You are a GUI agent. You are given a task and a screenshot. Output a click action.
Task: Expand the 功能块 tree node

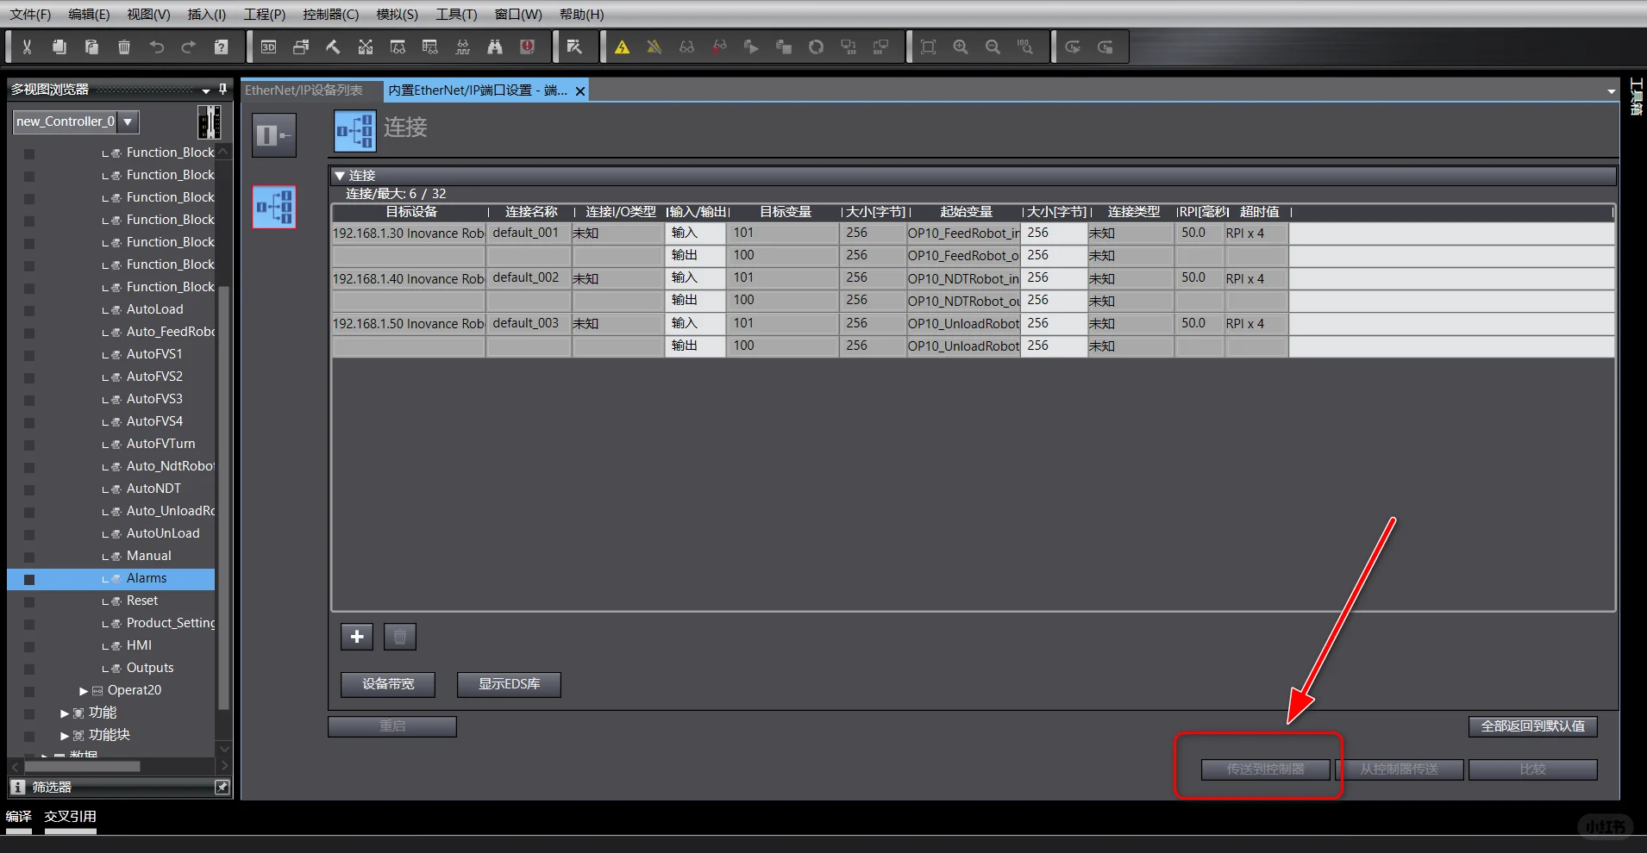pos(65,736)
